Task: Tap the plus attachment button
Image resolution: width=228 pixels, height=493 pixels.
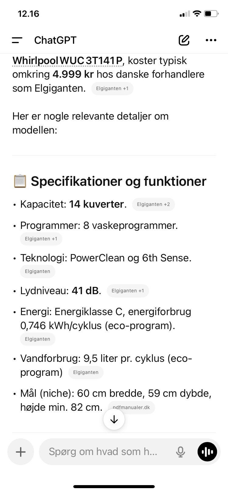Action: [21, 452]
